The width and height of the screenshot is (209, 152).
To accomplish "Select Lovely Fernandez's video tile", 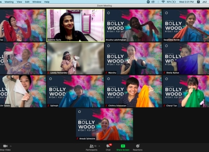I will pyautogui.click(x=76, y=58).
